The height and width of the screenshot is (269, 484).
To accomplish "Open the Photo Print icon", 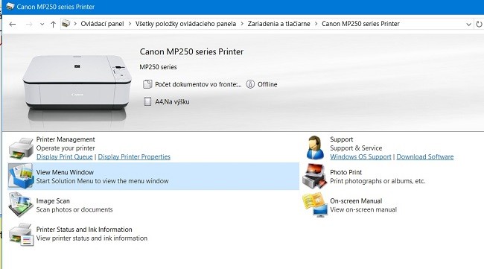I will [x=314, y=176].
